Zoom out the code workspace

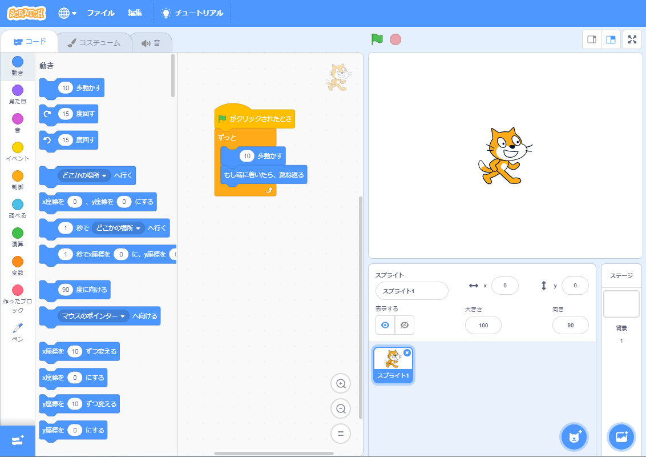coord(341,409)
